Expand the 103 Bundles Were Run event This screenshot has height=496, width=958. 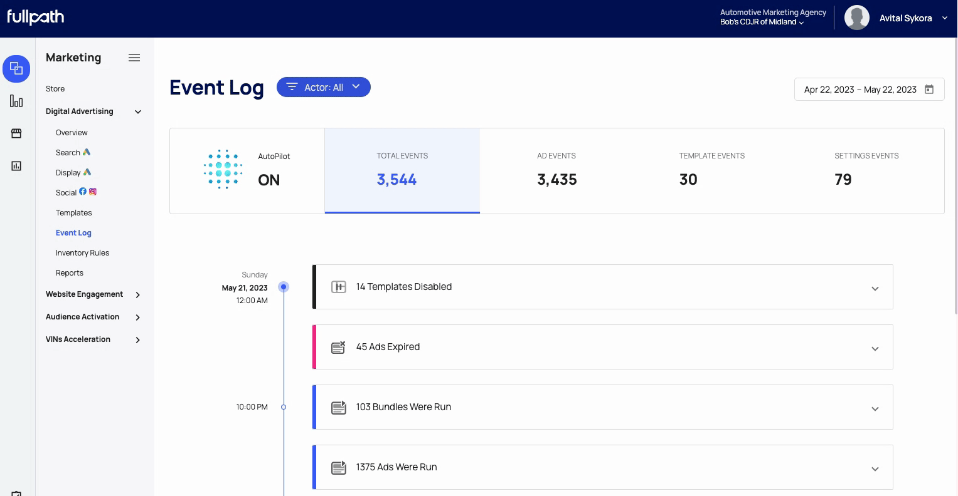(x=875, y=409)
